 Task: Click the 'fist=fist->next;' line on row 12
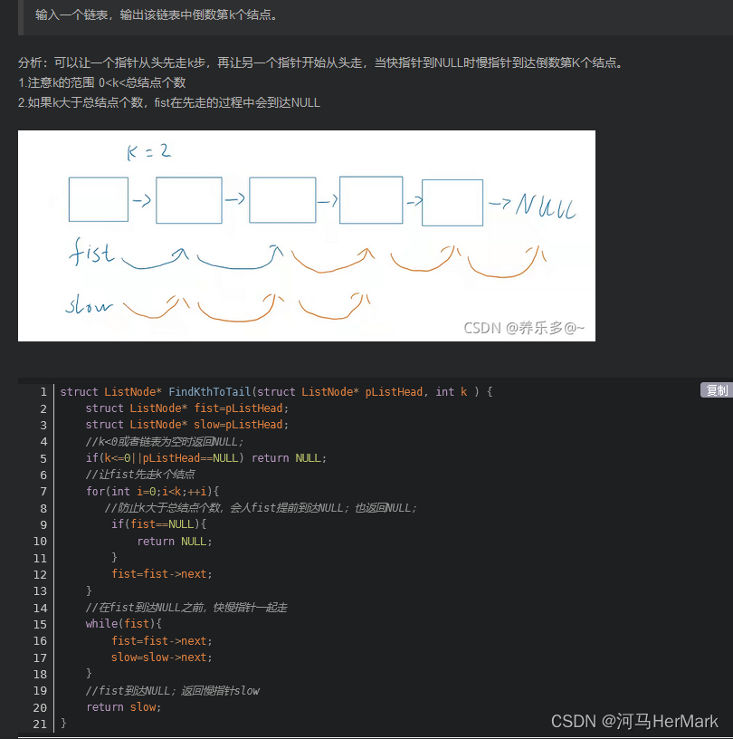[x=162, y=574]
